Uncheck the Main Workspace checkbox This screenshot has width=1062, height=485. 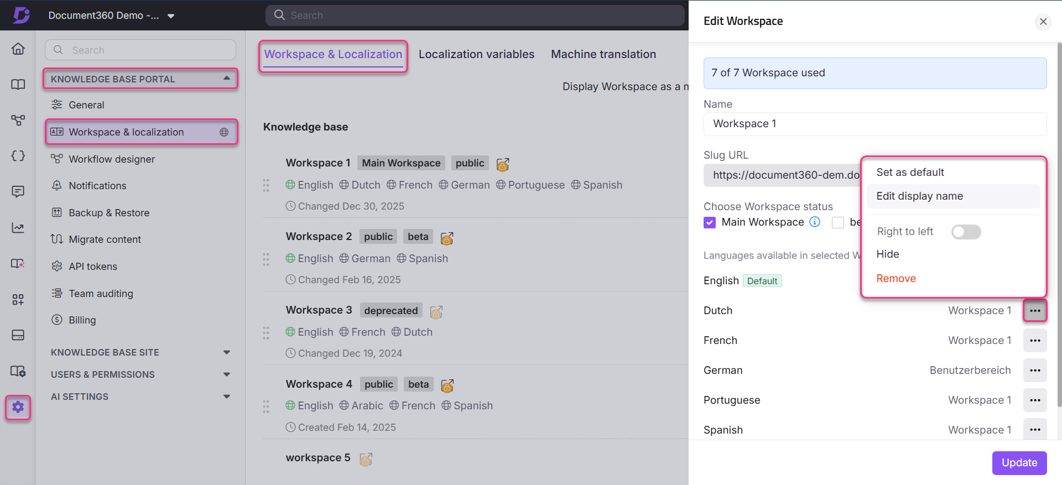(x=710, y=222)
